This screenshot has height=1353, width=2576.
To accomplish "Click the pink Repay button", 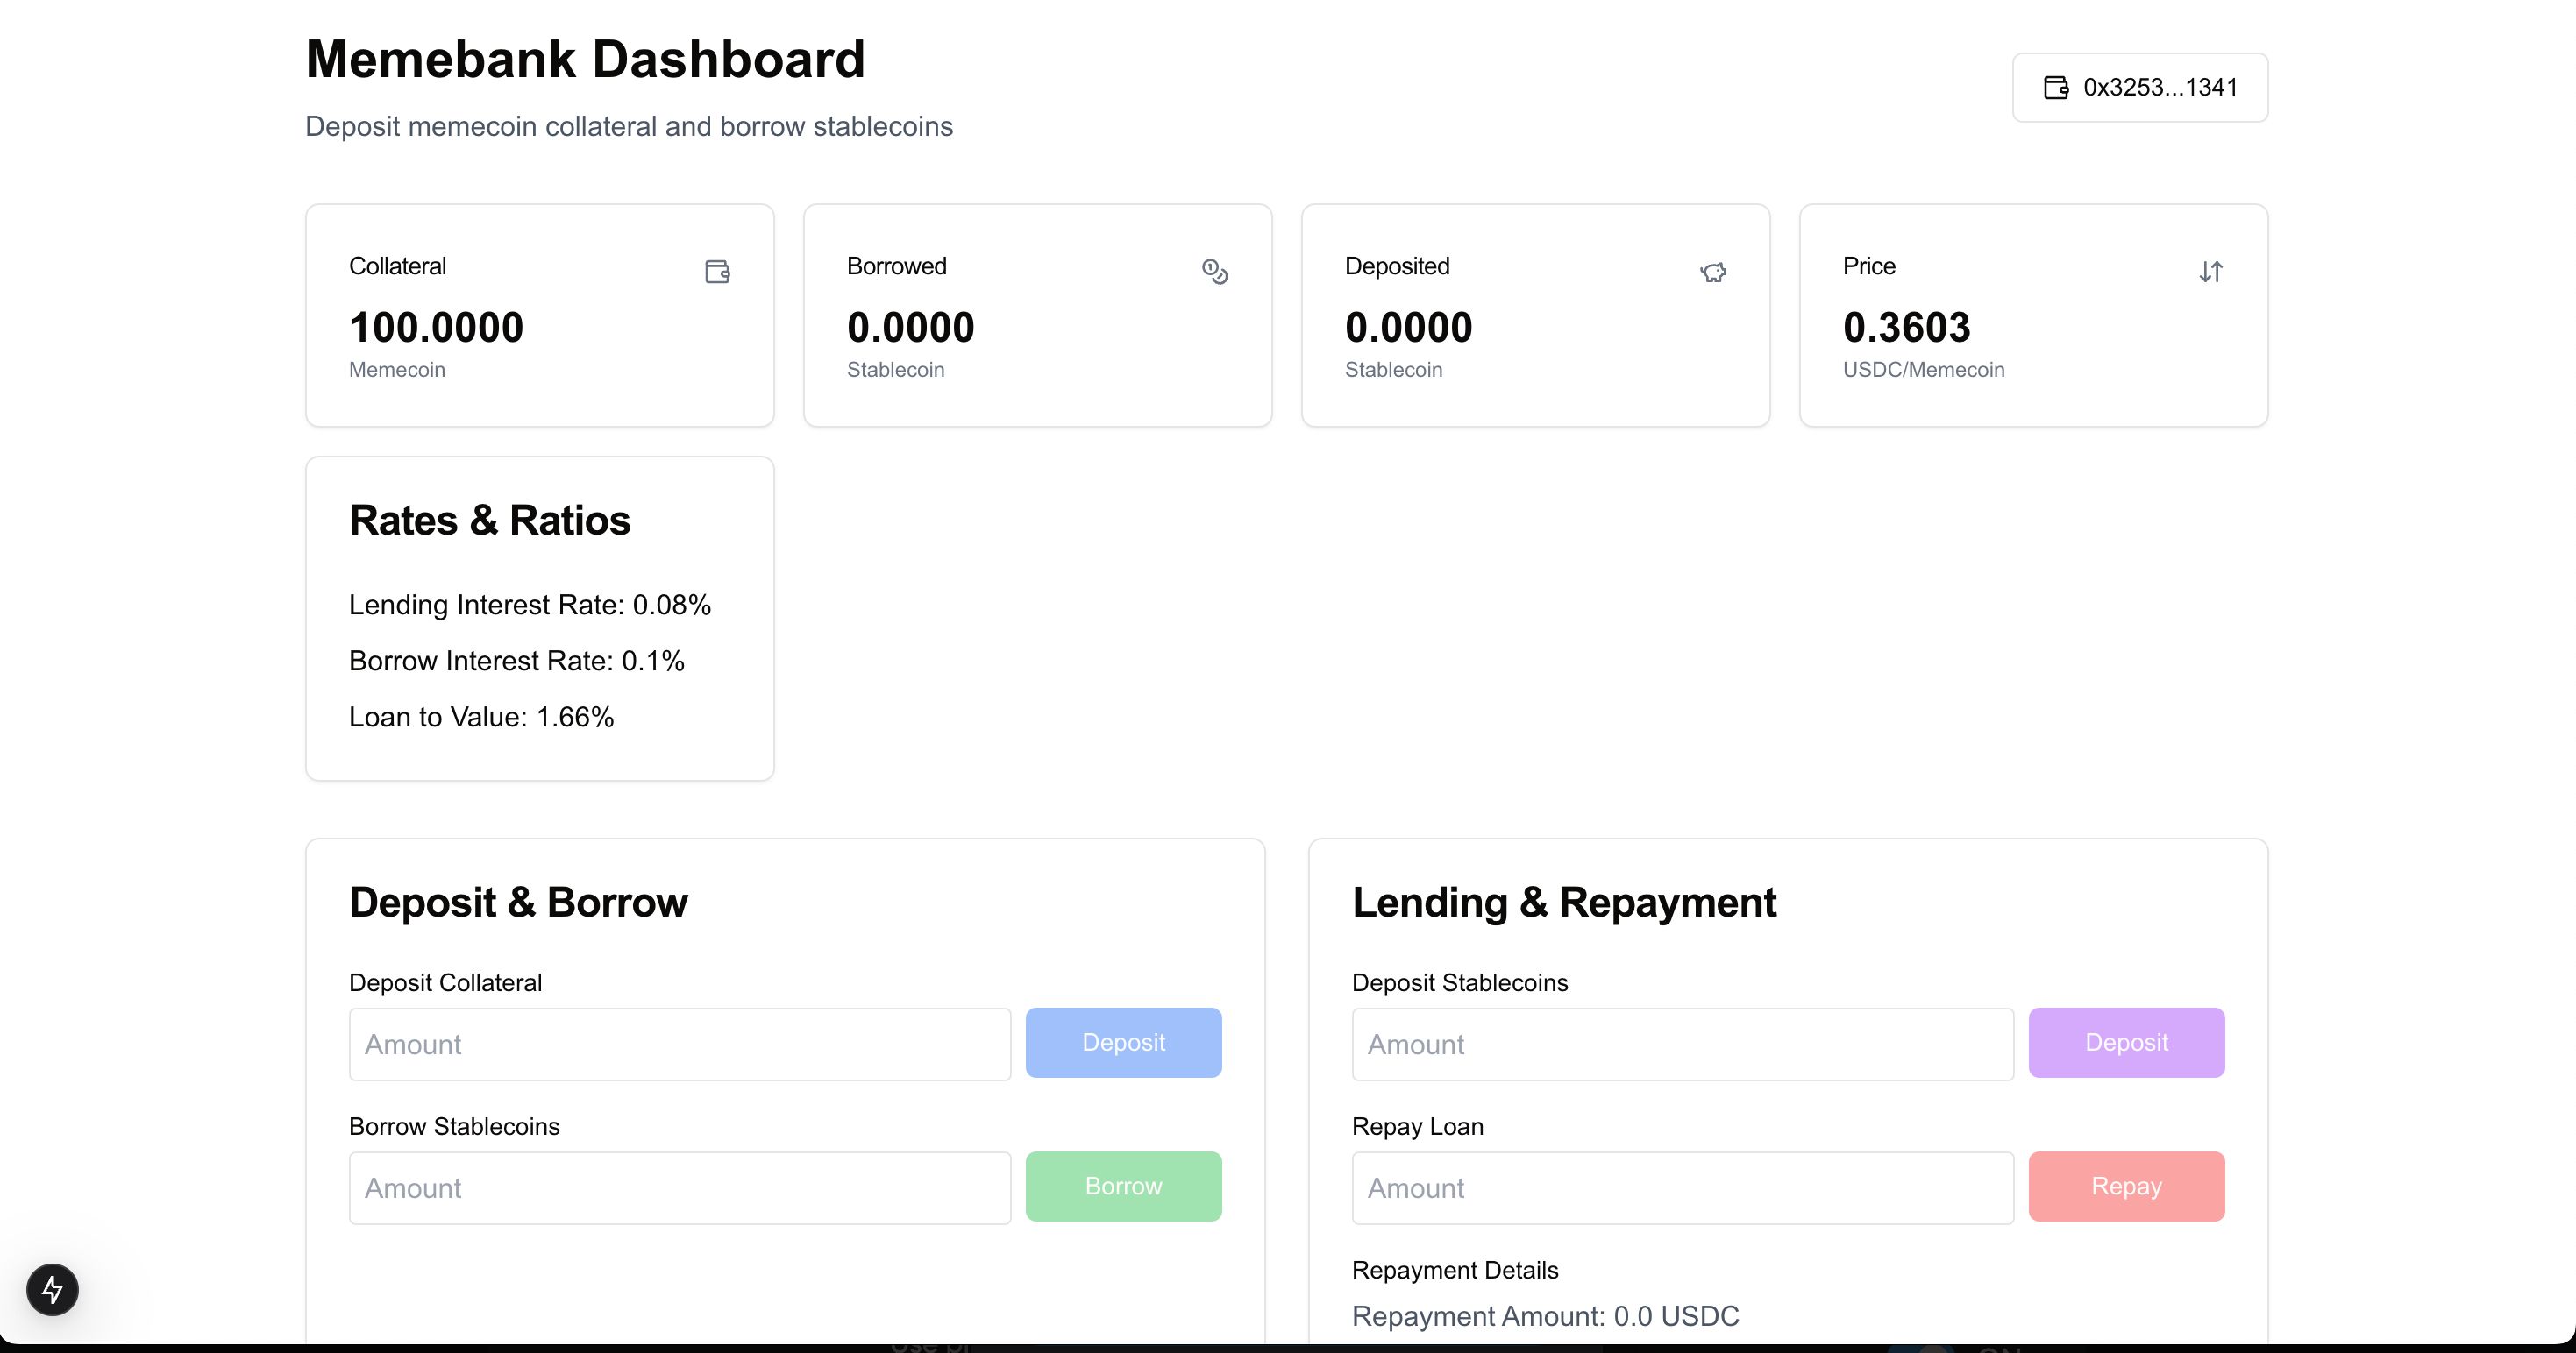I will [2126, 1187].
